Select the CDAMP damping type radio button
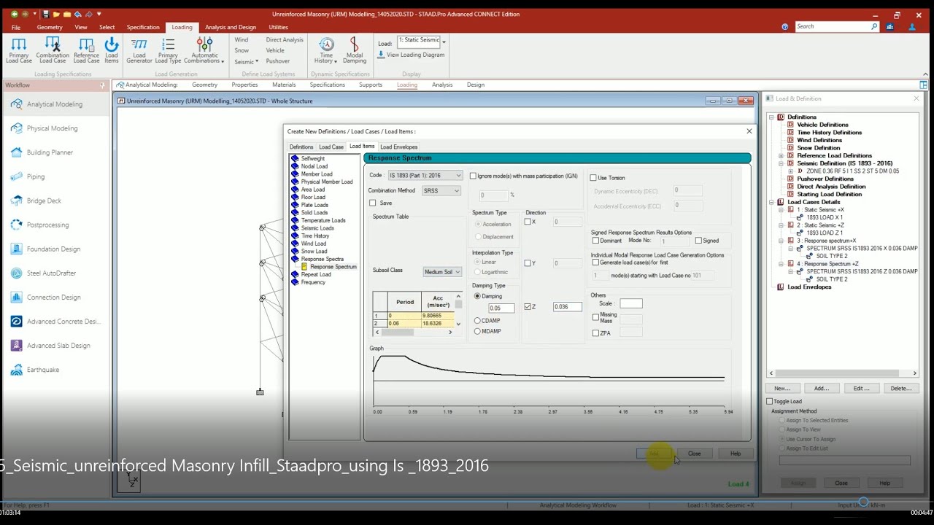Screen dimensions: 934x525 coord(477,320)
